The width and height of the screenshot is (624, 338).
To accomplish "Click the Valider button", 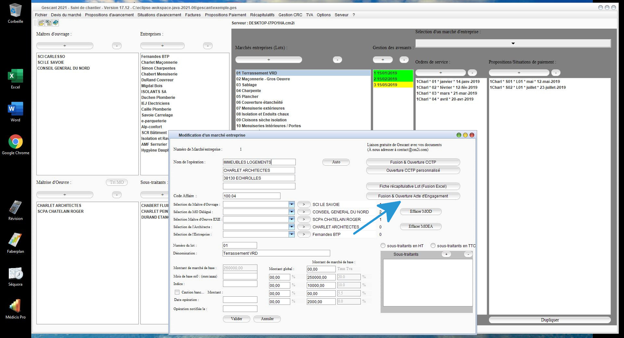I will pyautogui.click(x=237, y=319).
